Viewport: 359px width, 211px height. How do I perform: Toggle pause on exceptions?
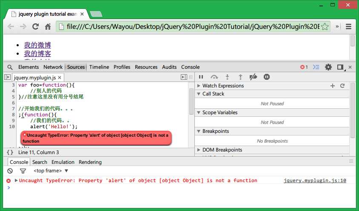coord(267,77)
